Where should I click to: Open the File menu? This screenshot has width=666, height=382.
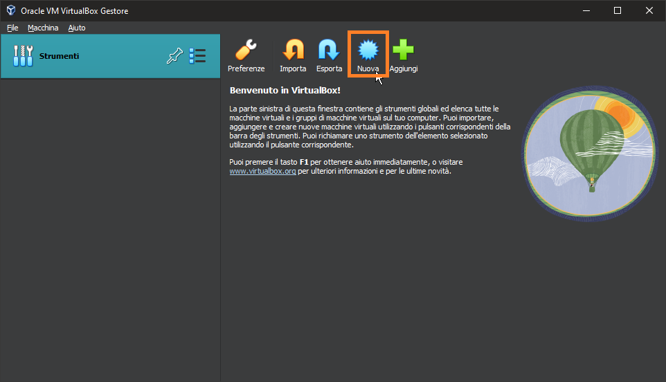[12, 28]
